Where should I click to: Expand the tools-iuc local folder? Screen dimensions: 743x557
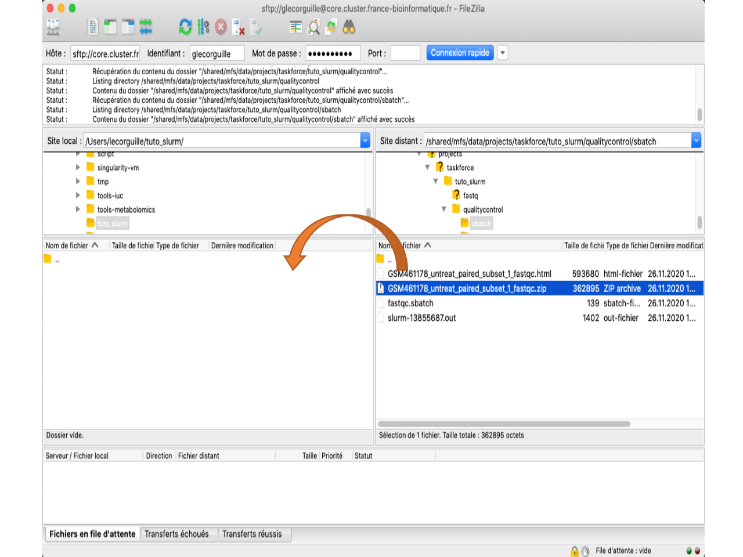[78, 195]
